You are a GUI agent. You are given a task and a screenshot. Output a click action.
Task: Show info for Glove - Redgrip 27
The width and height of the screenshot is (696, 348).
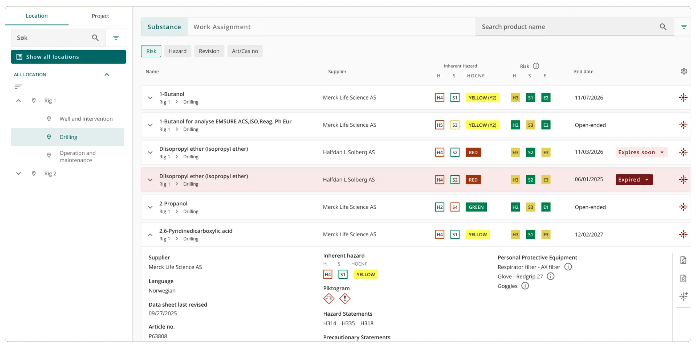click(551, 276)
